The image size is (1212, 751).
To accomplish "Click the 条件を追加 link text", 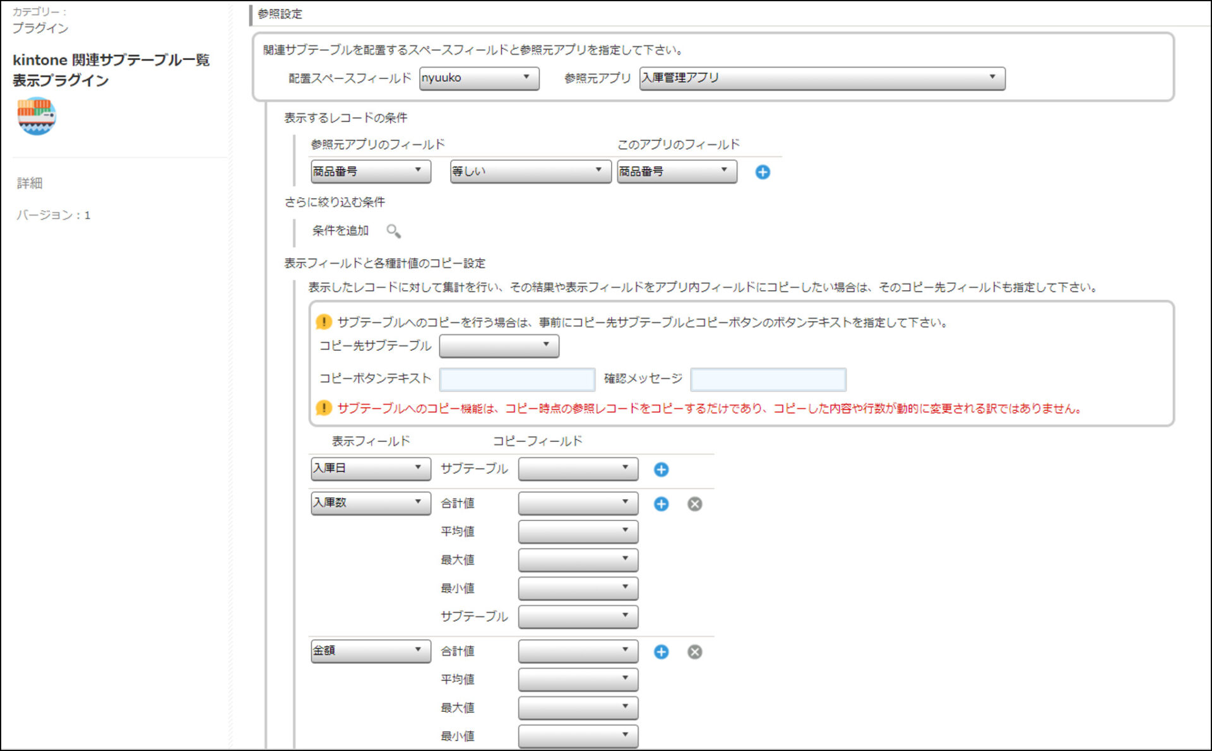I will coord(340,231).
